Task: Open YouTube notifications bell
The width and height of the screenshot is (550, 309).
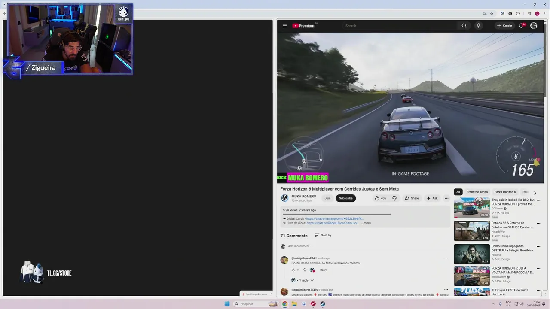Action: tap(522, 26)
